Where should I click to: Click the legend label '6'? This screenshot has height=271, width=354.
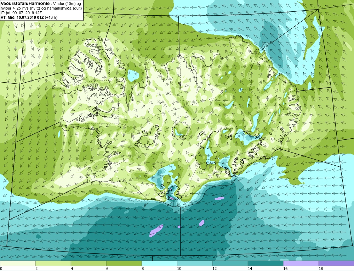click(x=108, y=269)
